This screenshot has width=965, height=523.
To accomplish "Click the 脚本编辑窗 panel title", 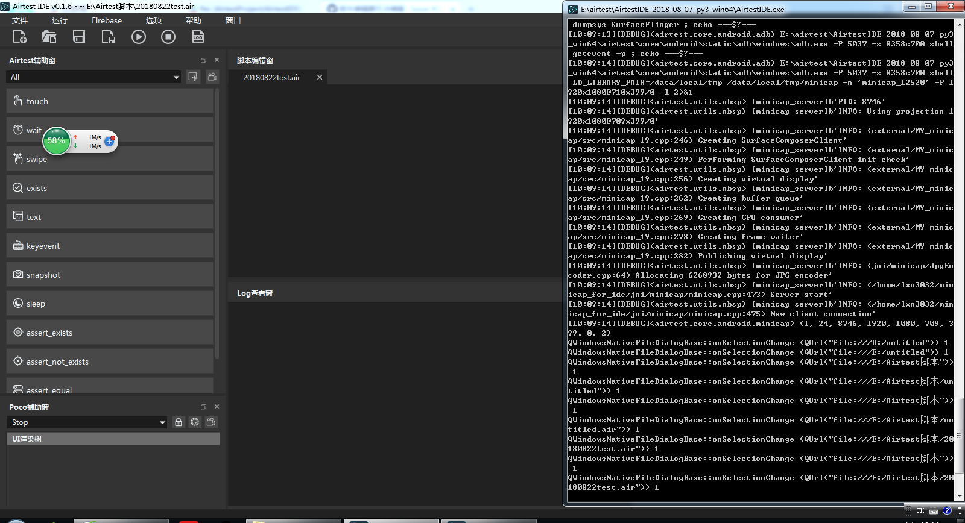I will tap(255, 61).
